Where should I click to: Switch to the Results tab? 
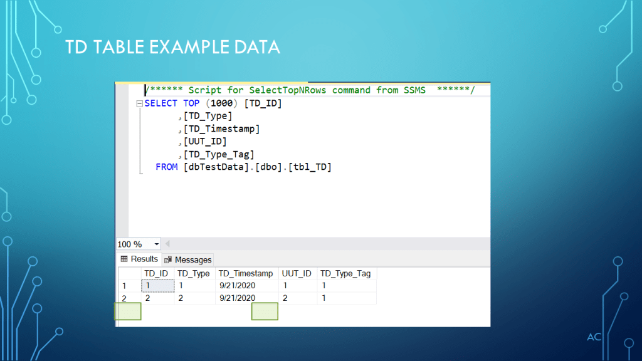[139, 259]
